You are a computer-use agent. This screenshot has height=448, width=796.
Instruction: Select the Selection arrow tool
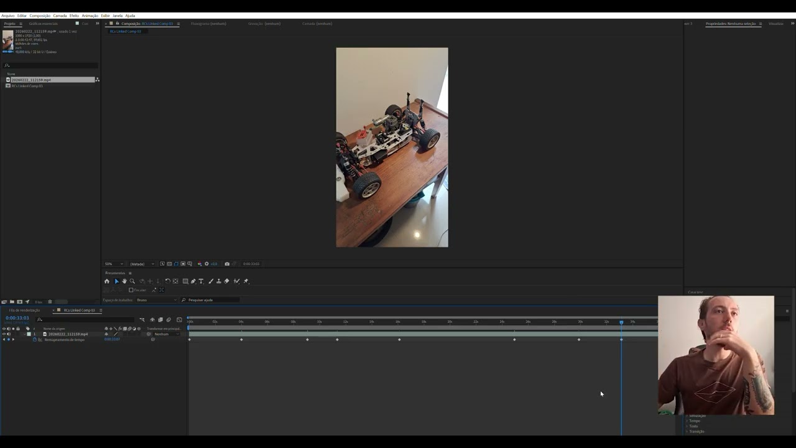(116, 281)
